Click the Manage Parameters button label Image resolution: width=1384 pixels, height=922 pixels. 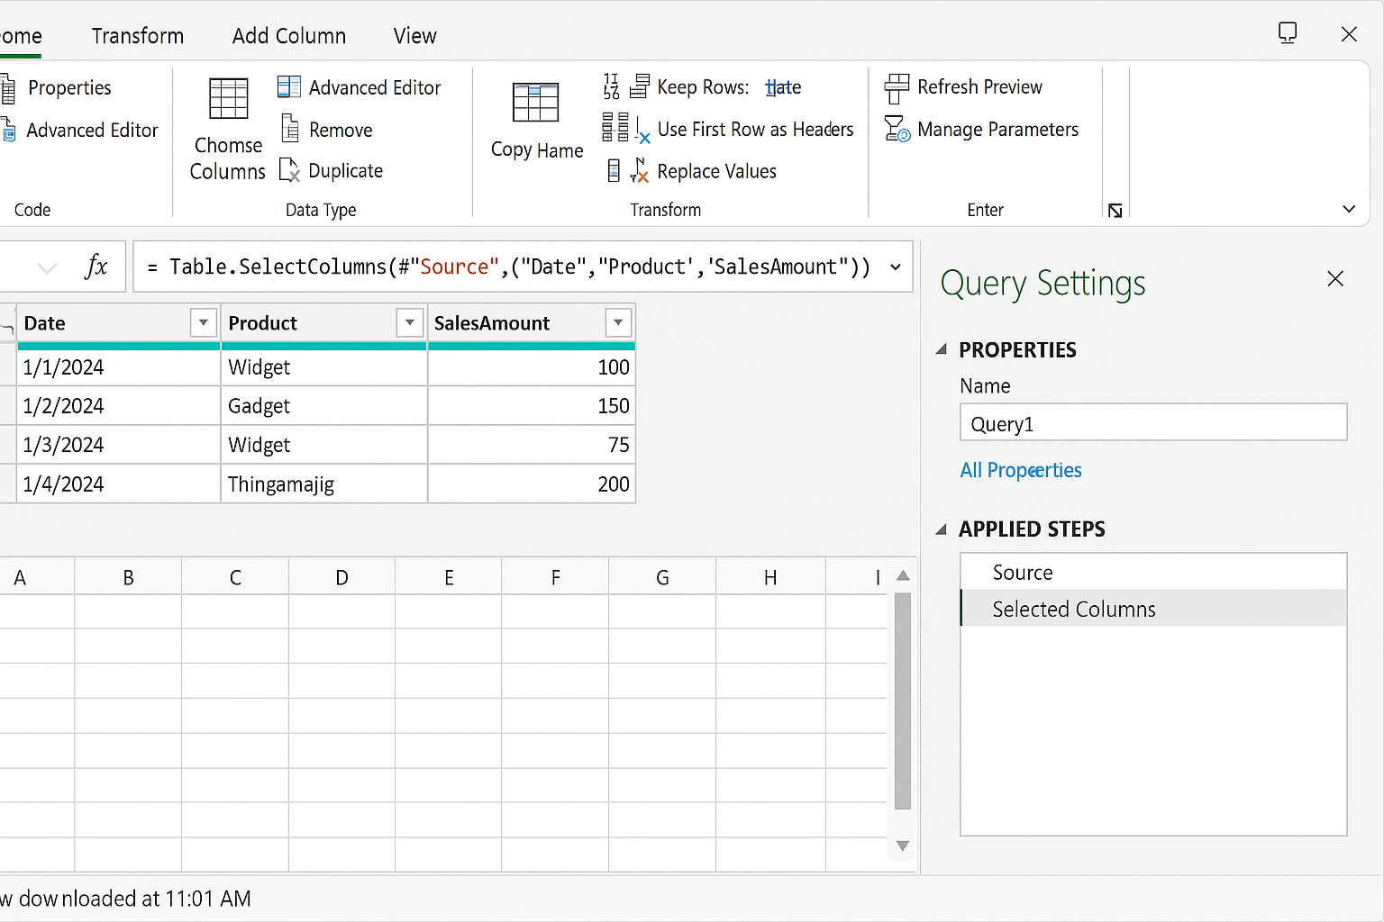[998, 130]
